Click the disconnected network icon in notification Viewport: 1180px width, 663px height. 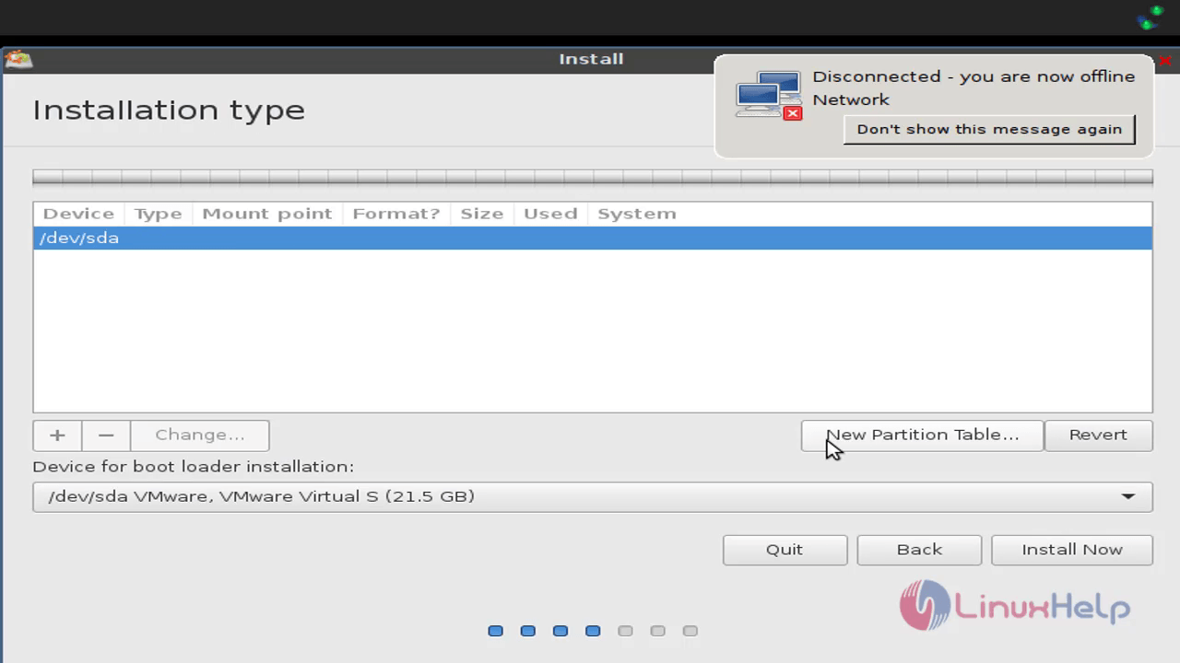(769, 96)
